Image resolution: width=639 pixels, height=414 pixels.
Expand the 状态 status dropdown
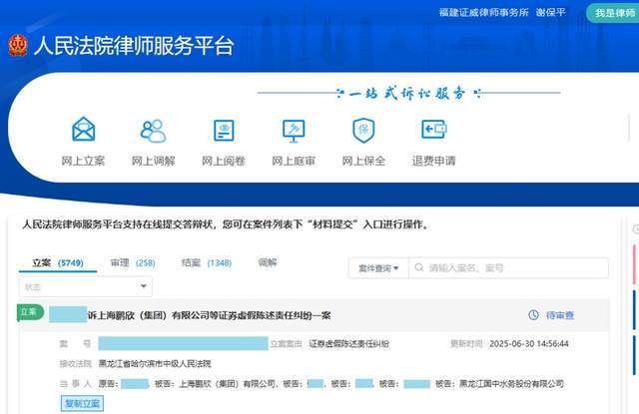(86, 287)
